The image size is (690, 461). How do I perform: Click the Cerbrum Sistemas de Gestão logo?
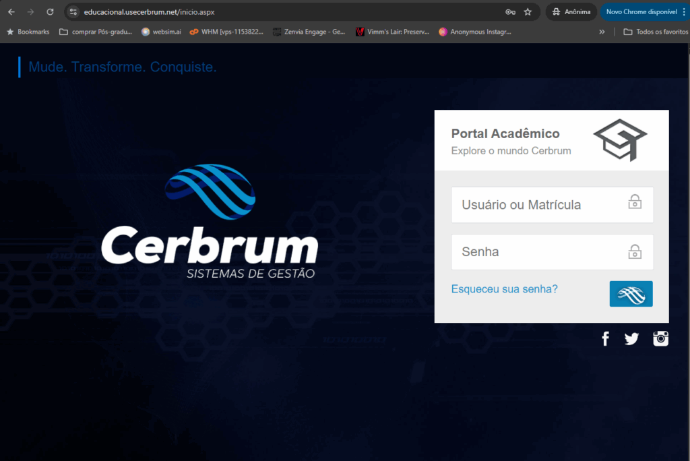coord(210,222)
